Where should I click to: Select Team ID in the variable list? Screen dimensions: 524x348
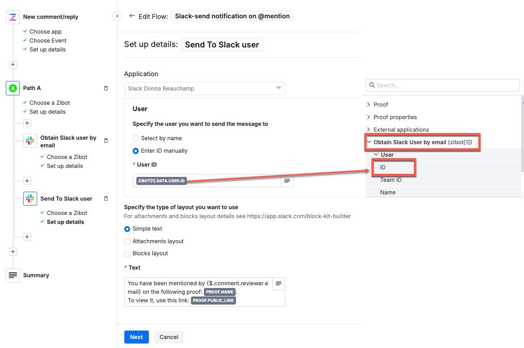tap(391, 180)
